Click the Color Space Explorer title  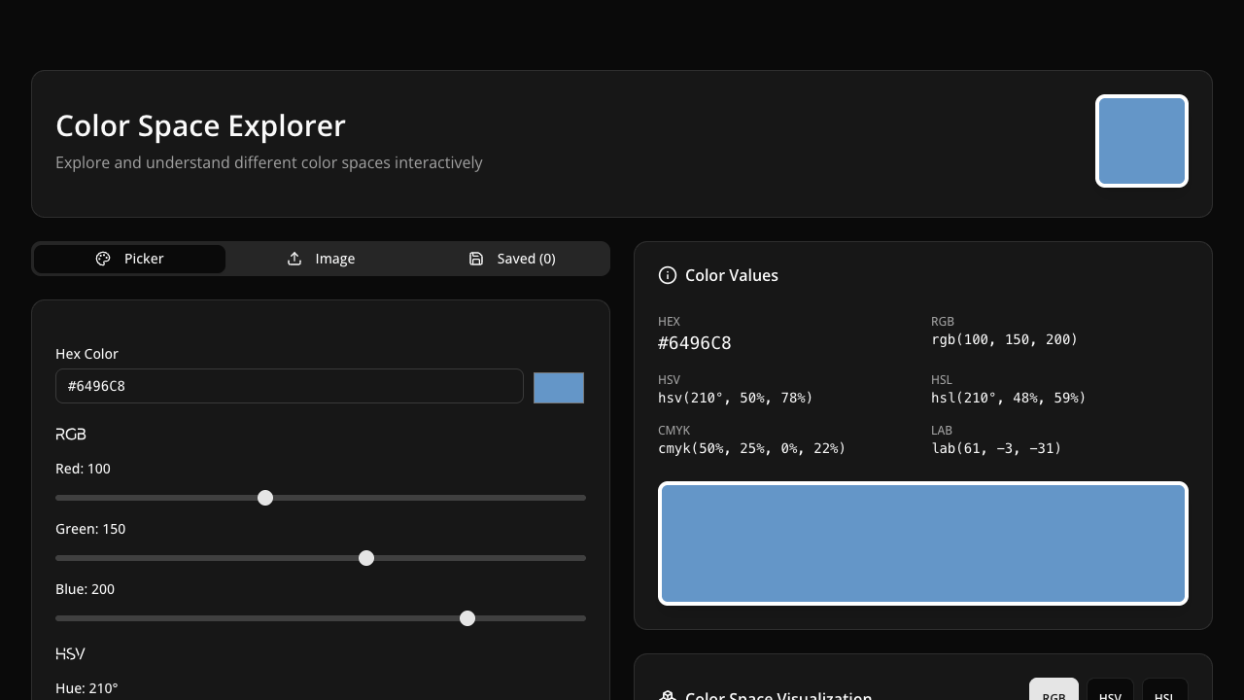[200, 126]
